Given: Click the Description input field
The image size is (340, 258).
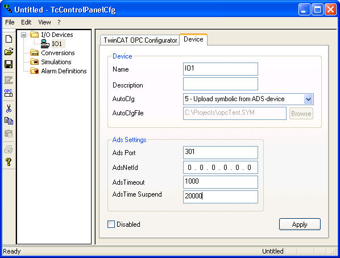Looking at the screenshot, I should (x=221, y=84).
